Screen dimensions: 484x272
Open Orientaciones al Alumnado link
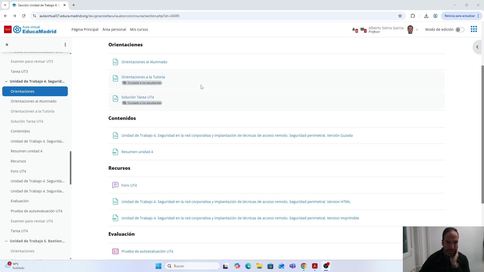click(144, 62)
